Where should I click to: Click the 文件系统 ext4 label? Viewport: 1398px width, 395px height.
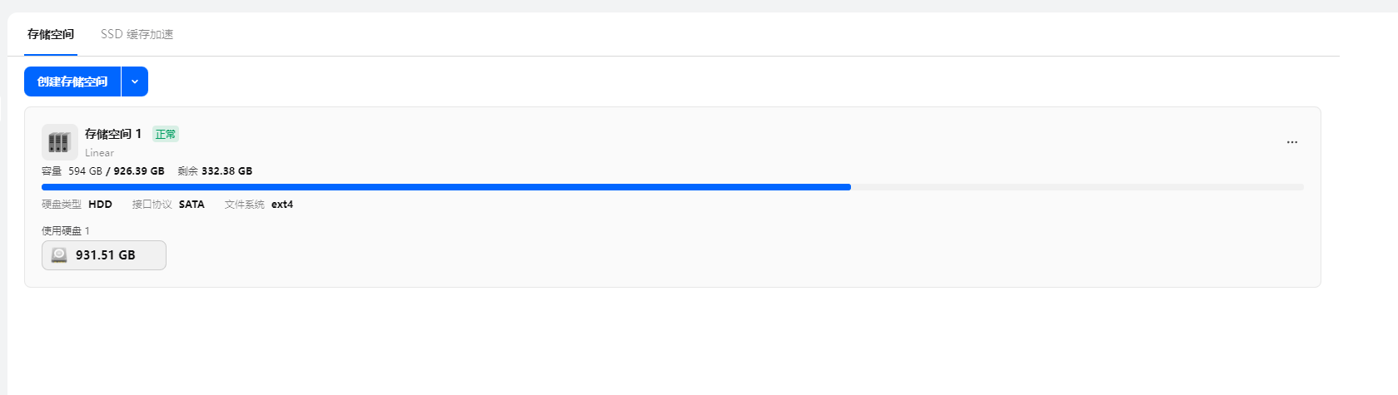click(x=258, y=205)
